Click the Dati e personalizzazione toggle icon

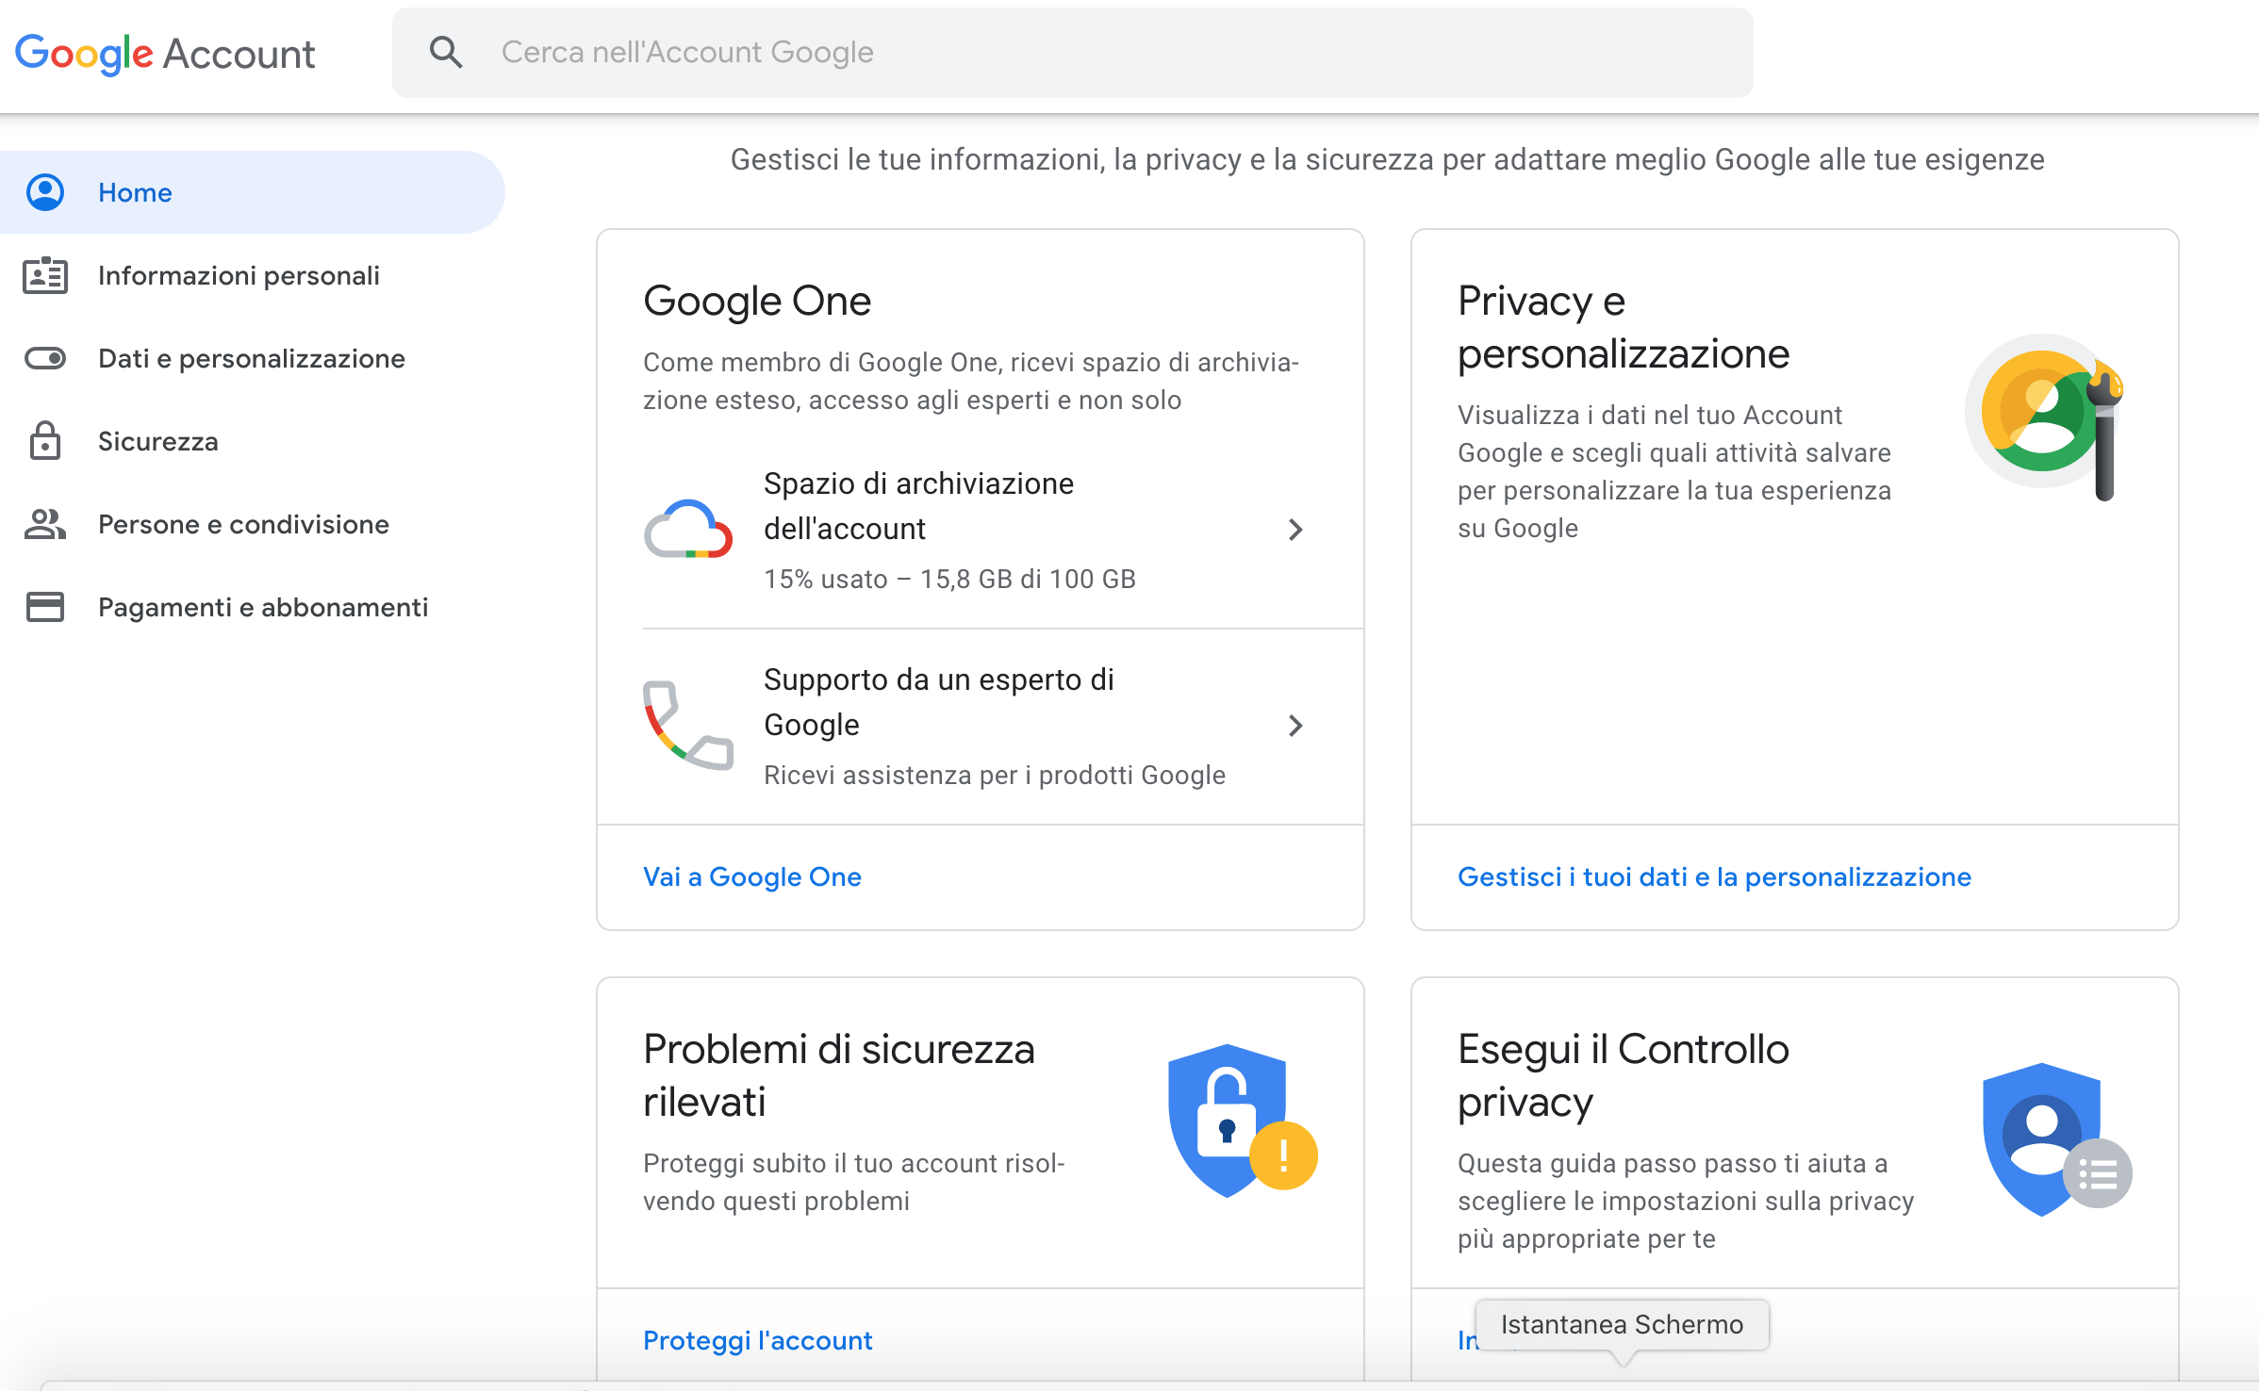45,358
